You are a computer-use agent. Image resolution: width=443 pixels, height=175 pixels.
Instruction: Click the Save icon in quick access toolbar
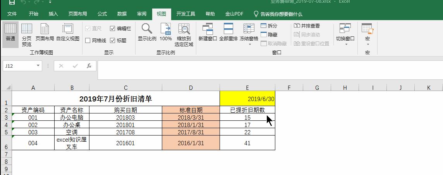coord(12,2)
